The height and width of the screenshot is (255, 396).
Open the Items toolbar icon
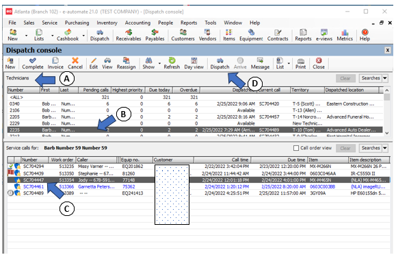(x=229, y=35)
